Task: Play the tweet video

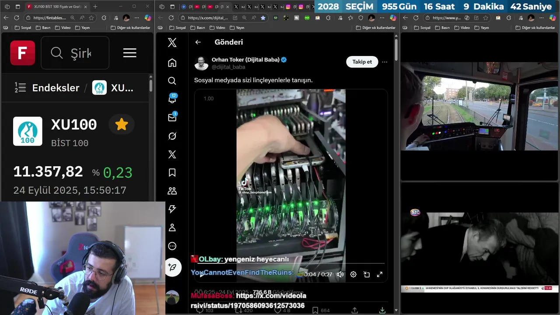Action: tap(202, 274)
